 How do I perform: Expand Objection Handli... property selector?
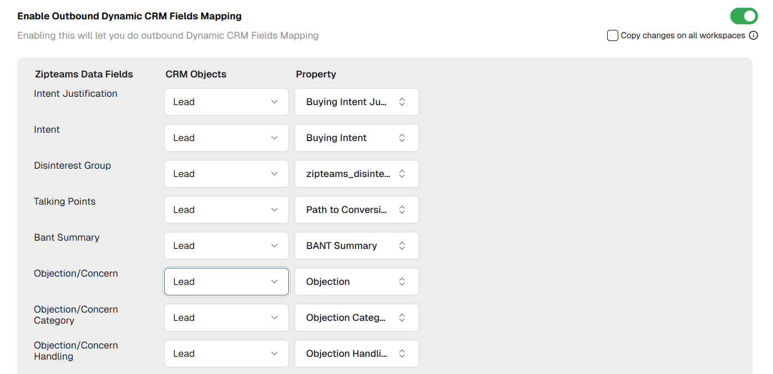point(357,354)
